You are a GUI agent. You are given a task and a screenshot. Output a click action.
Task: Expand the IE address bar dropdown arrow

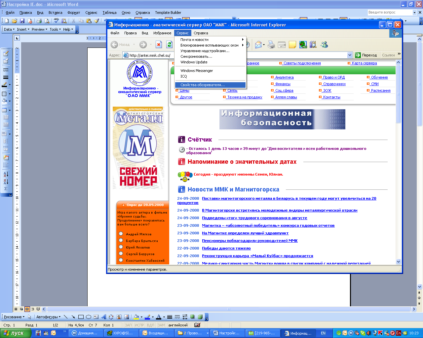coord(350,55)
